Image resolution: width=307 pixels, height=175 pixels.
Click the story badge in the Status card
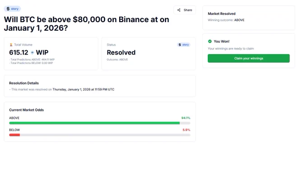184,45
